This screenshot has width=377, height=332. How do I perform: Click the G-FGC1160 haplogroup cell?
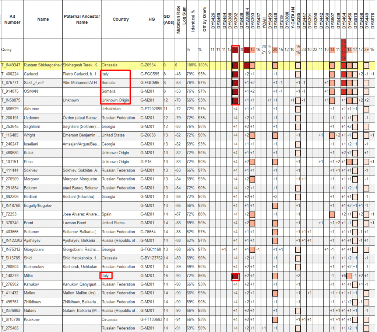pos(151,249)
